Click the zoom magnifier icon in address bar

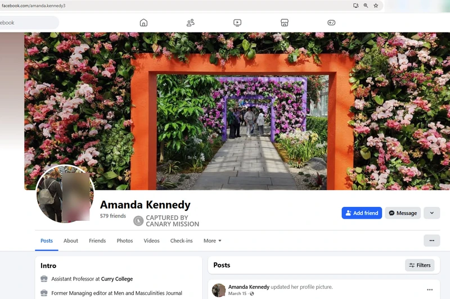pyautogui.click(x=366, y=6)
